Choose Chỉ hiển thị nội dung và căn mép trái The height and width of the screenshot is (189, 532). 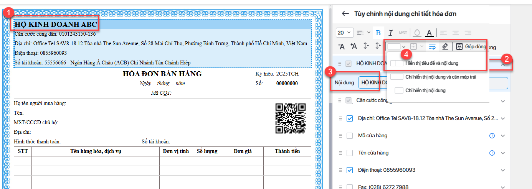440,77
